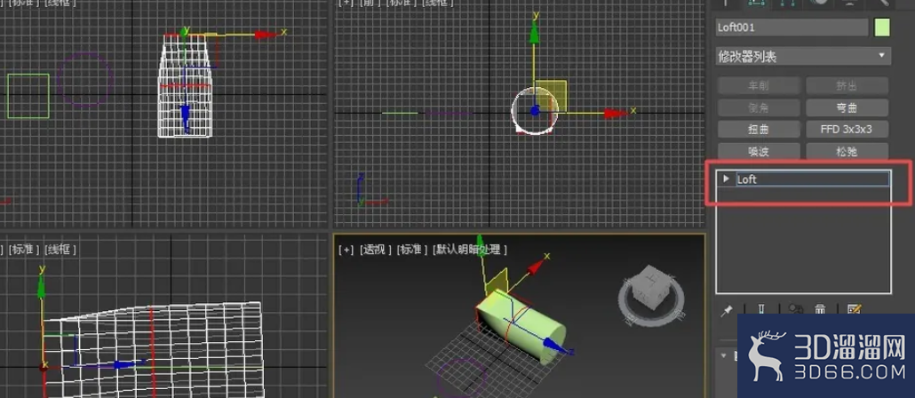The width and height of the screenshot is (915, 398).
Task: Apply the 扭曲 modifier button
Action: coord(759,130)
